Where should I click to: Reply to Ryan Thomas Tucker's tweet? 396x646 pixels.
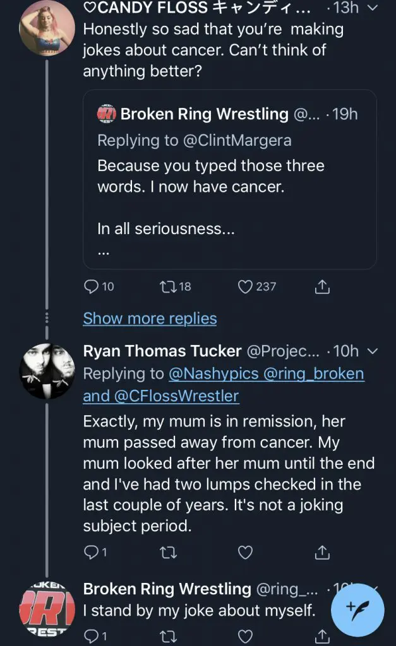(x=92, y=553)
